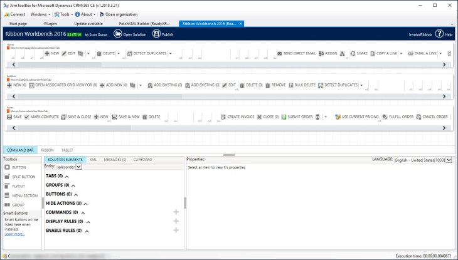Select the Split Button toolbox item
This screenshot has height=260, width=458.
(8, 177)
